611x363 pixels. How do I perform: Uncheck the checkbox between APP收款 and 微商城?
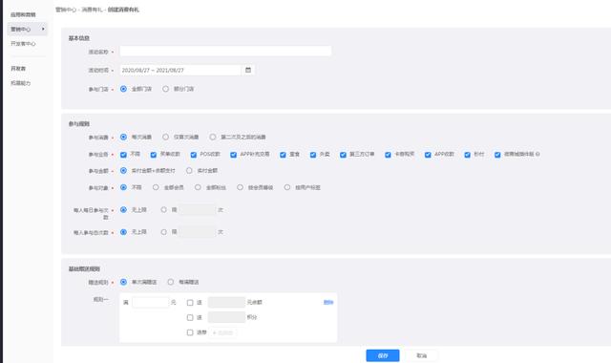[467, 155]
